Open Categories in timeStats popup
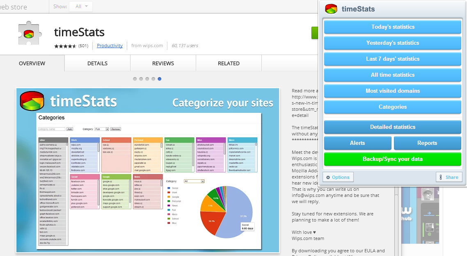467x256 pixels. tap(393, 107)
